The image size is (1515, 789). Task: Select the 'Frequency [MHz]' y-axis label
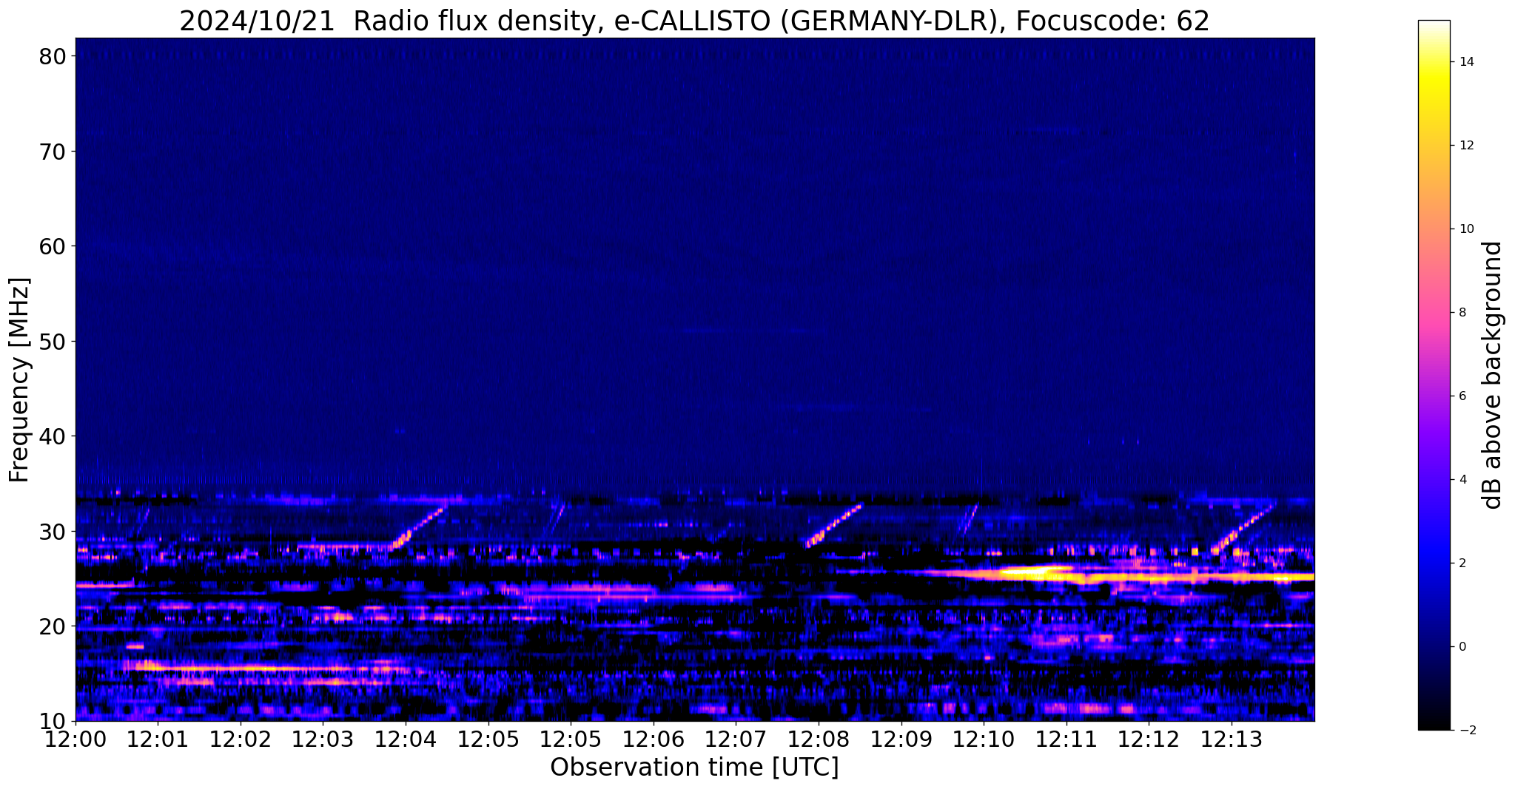[x=20, y=380]
